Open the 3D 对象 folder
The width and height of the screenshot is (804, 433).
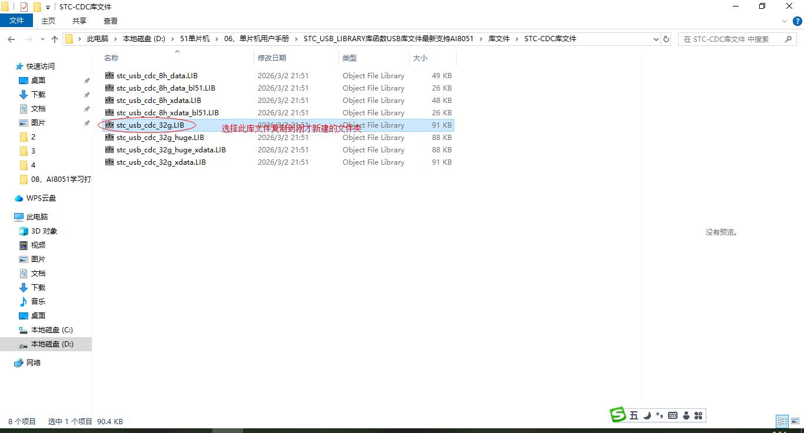click(x=44, y=231)
